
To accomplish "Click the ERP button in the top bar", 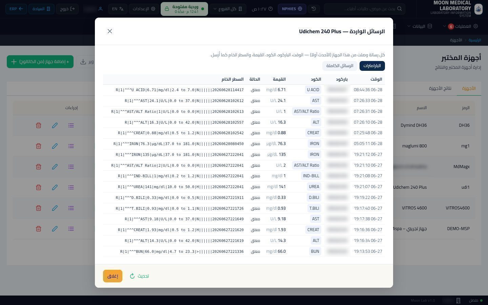I will [16, 9].
